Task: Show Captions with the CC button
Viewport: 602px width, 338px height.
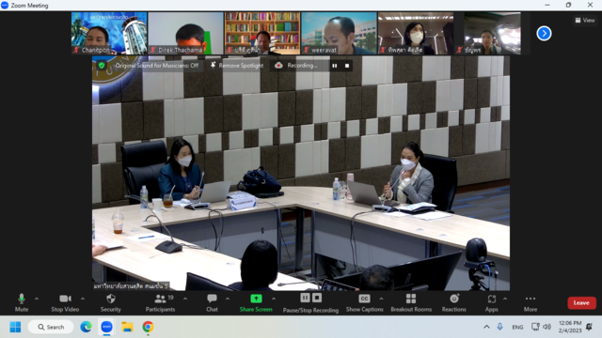Action: 364,302
